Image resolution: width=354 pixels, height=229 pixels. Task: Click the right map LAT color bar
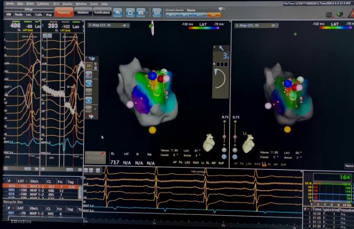click(335, 27)
